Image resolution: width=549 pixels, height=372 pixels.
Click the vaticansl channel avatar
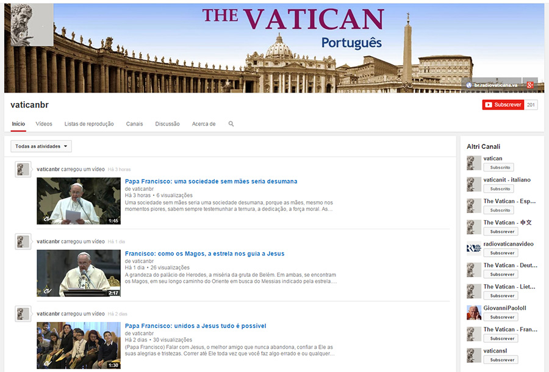[x=474, y=355]
